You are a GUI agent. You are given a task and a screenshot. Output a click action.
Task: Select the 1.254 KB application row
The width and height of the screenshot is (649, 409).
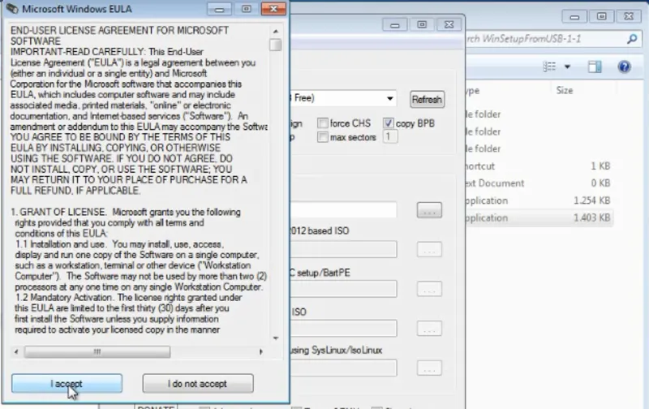click(539, 200)
